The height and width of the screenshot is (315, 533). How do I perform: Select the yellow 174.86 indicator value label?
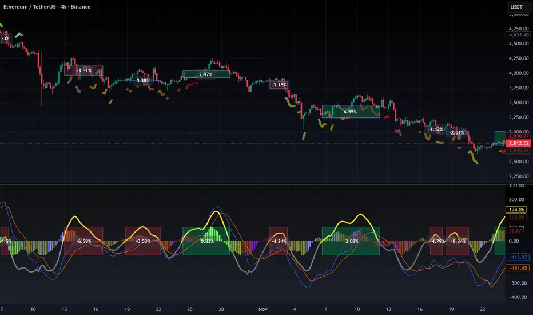(x=516, y=210)
